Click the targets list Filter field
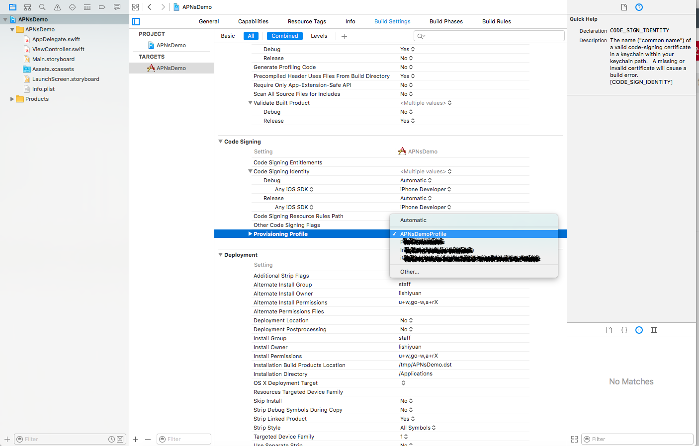 pos(184,439)
